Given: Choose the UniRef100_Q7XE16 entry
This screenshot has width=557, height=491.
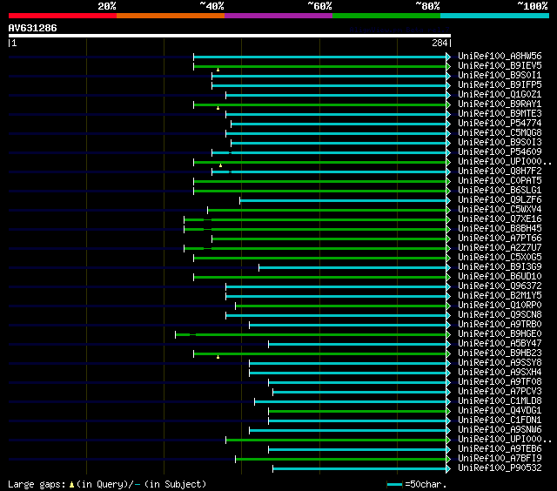Looking at the screenshot, I should pyautogui.click(x=500, y=219).
